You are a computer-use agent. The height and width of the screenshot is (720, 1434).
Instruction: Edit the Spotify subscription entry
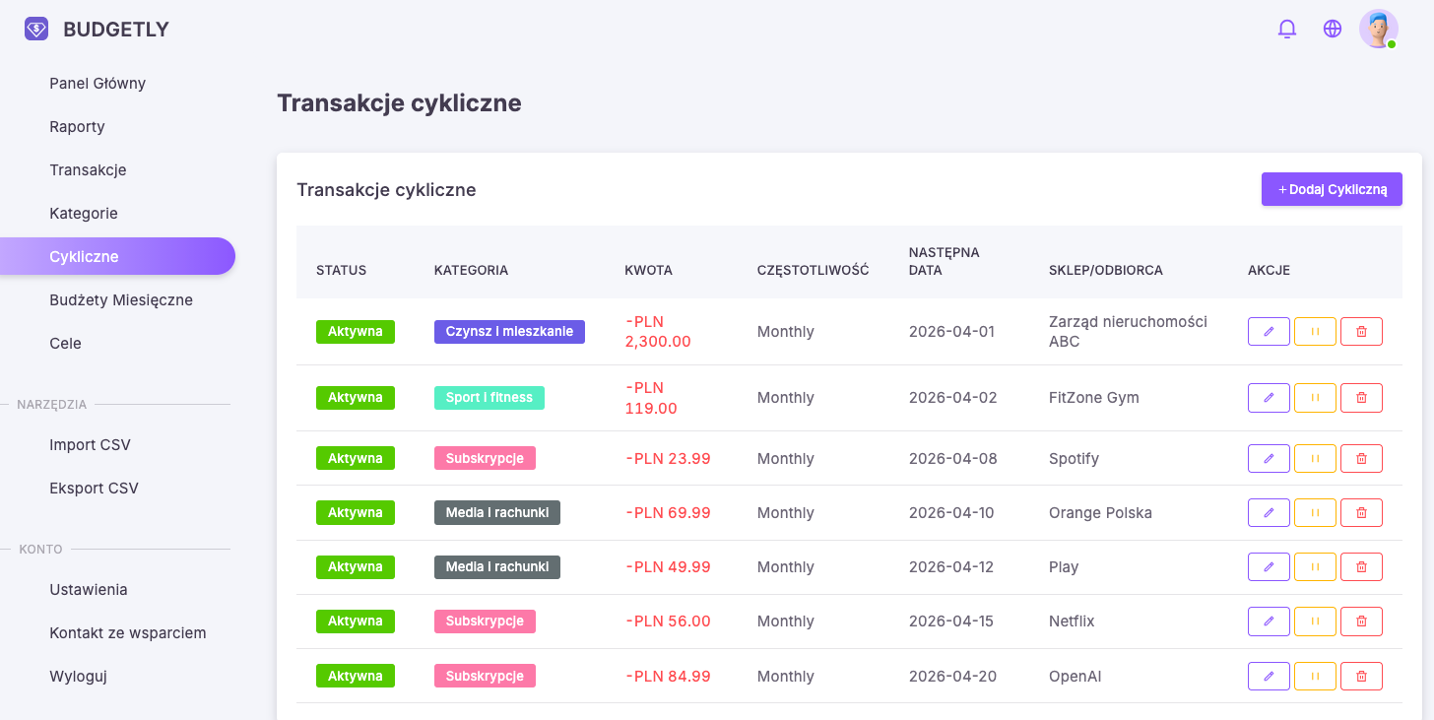1269,459
